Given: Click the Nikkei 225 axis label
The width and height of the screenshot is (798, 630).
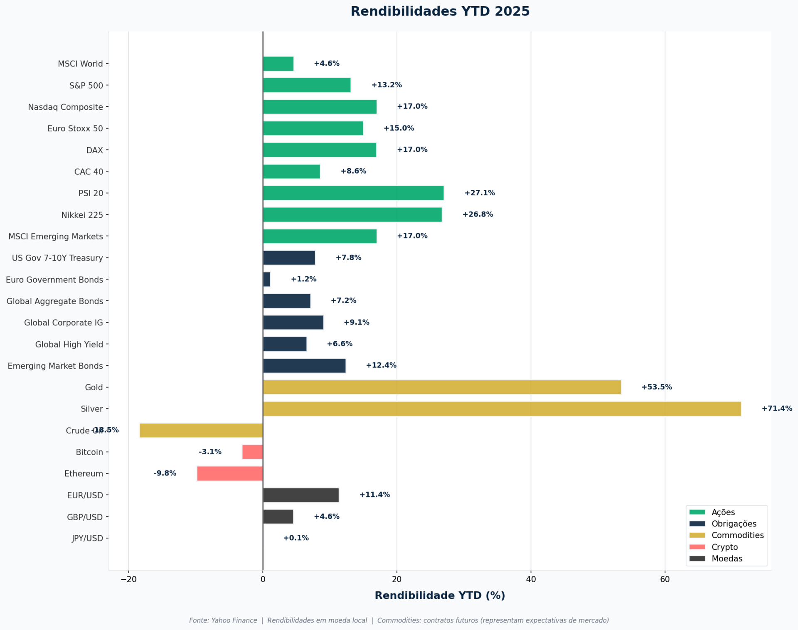Looking at the screenshot, I should pyautogui.click(x=82, y=215).
